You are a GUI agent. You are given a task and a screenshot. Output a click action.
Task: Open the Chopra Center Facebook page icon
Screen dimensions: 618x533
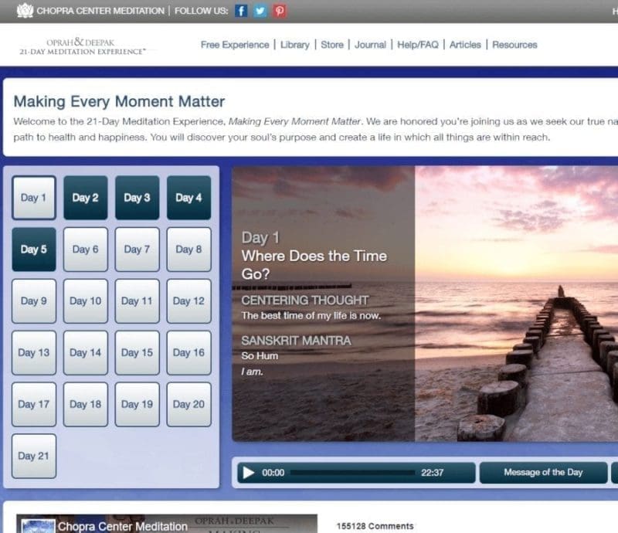point(241,11)
